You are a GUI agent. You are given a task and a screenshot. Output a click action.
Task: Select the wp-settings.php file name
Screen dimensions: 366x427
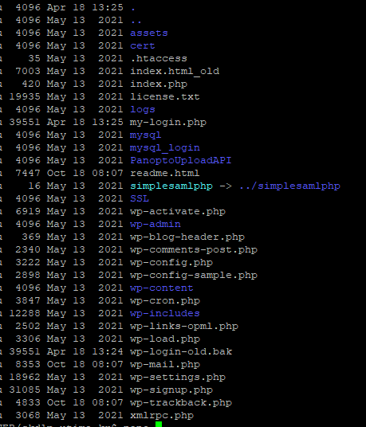tap(178, 377)
